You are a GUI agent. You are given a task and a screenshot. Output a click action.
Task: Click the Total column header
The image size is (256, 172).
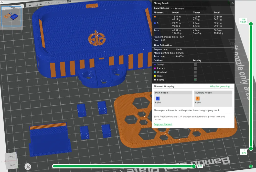point(217,13)
